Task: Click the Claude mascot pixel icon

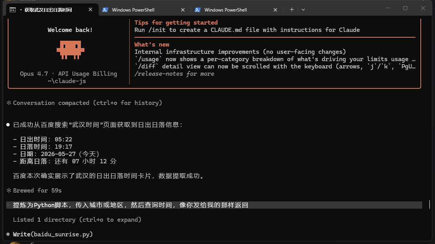Action: point(71,50)
